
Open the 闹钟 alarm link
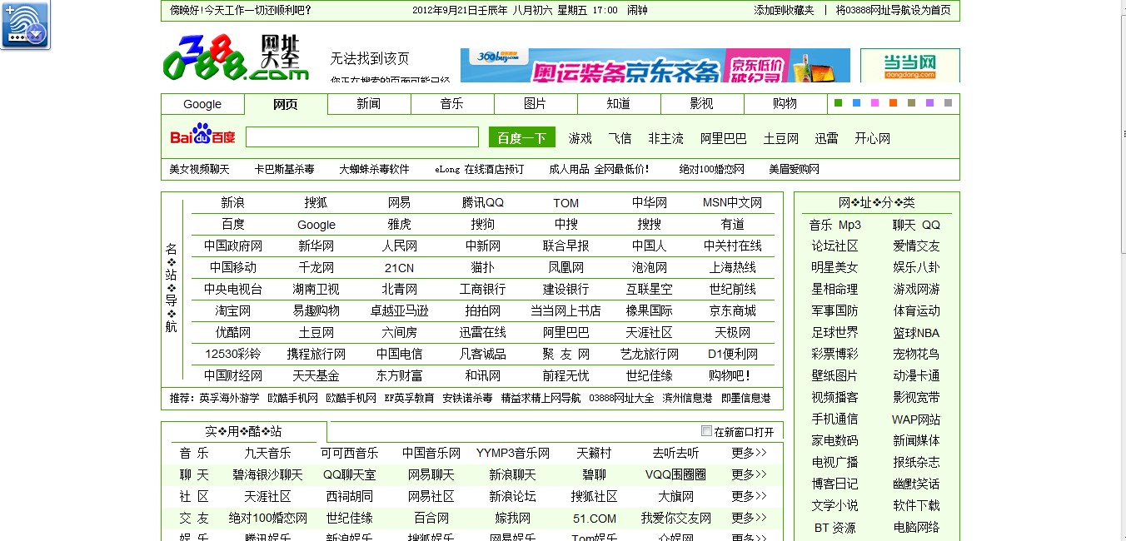(x=637, y=11)
